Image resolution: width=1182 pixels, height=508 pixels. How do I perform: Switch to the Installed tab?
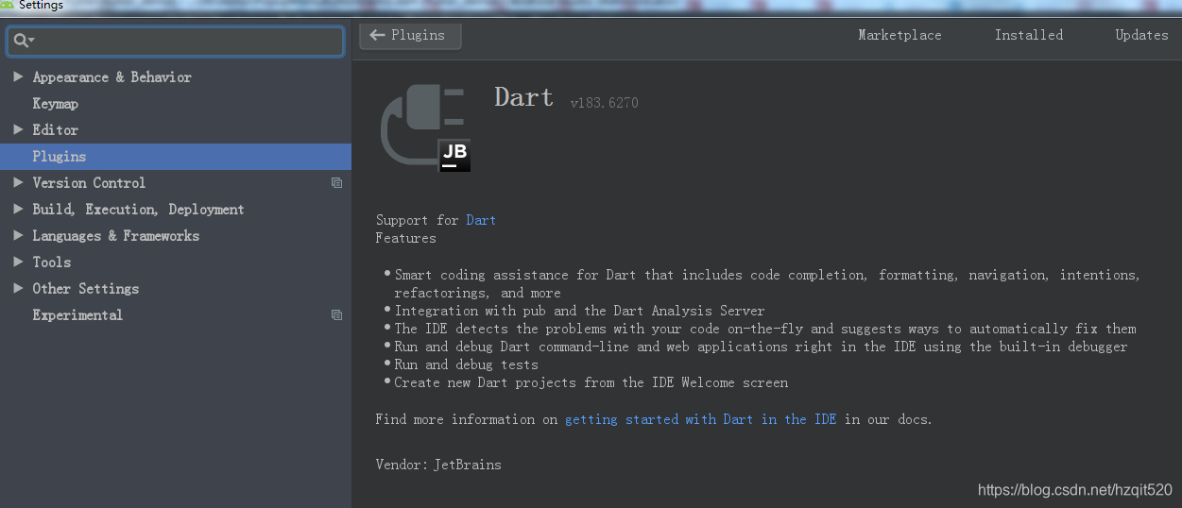(1029, 35)
